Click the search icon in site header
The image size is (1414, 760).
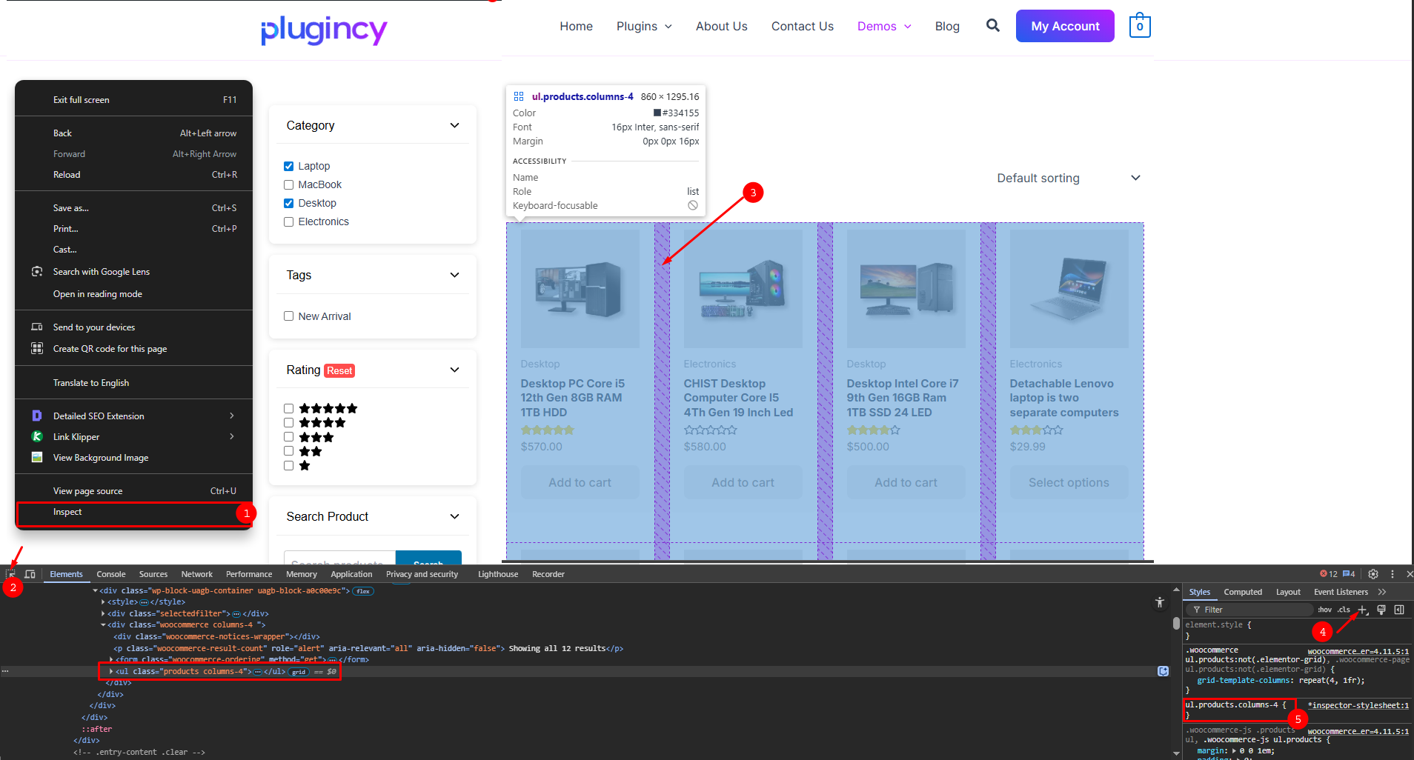(x=992, y=26)
